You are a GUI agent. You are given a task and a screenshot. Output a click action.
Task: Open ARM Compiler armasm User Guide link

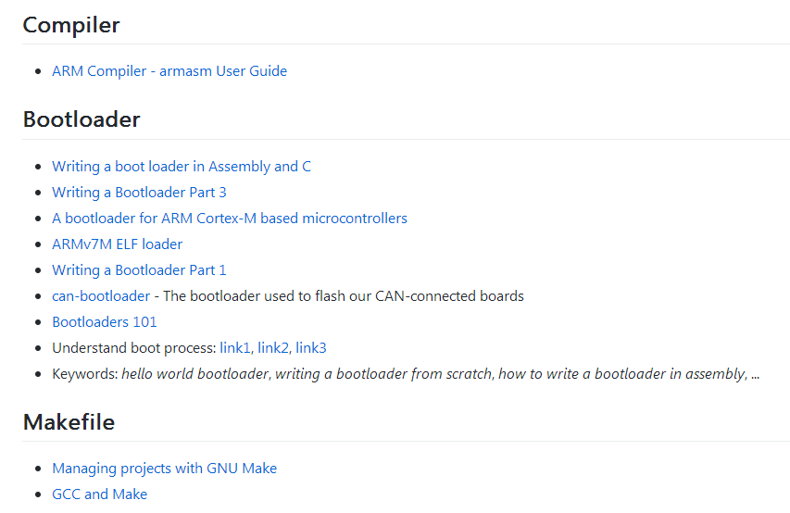pos(169,71)
